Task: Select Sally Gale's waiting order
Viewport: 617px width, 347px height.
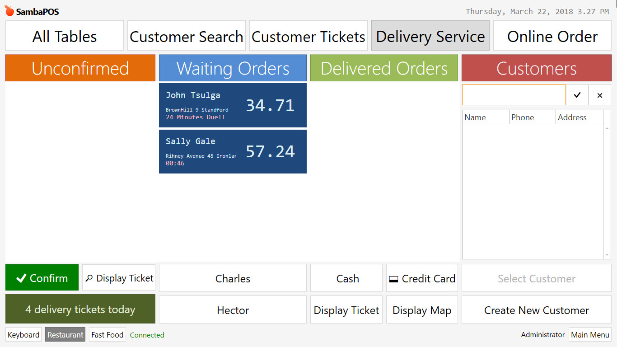Action: 233,151
